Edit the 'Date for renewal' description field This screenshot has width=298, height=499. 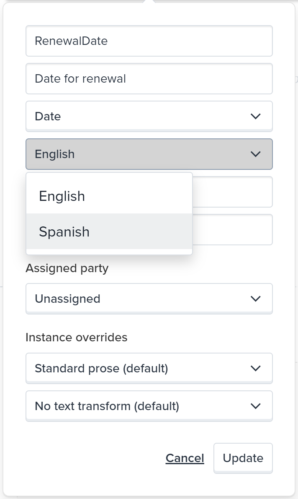coord(149,78)
